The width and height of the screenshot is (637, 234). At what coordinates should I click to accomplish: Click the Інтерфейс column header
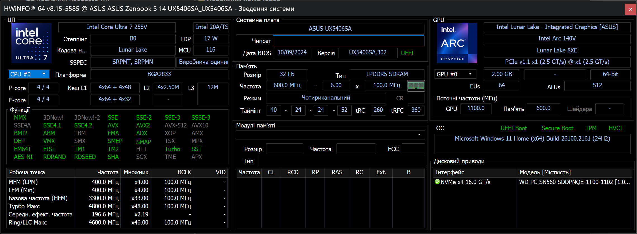point(475,172)
